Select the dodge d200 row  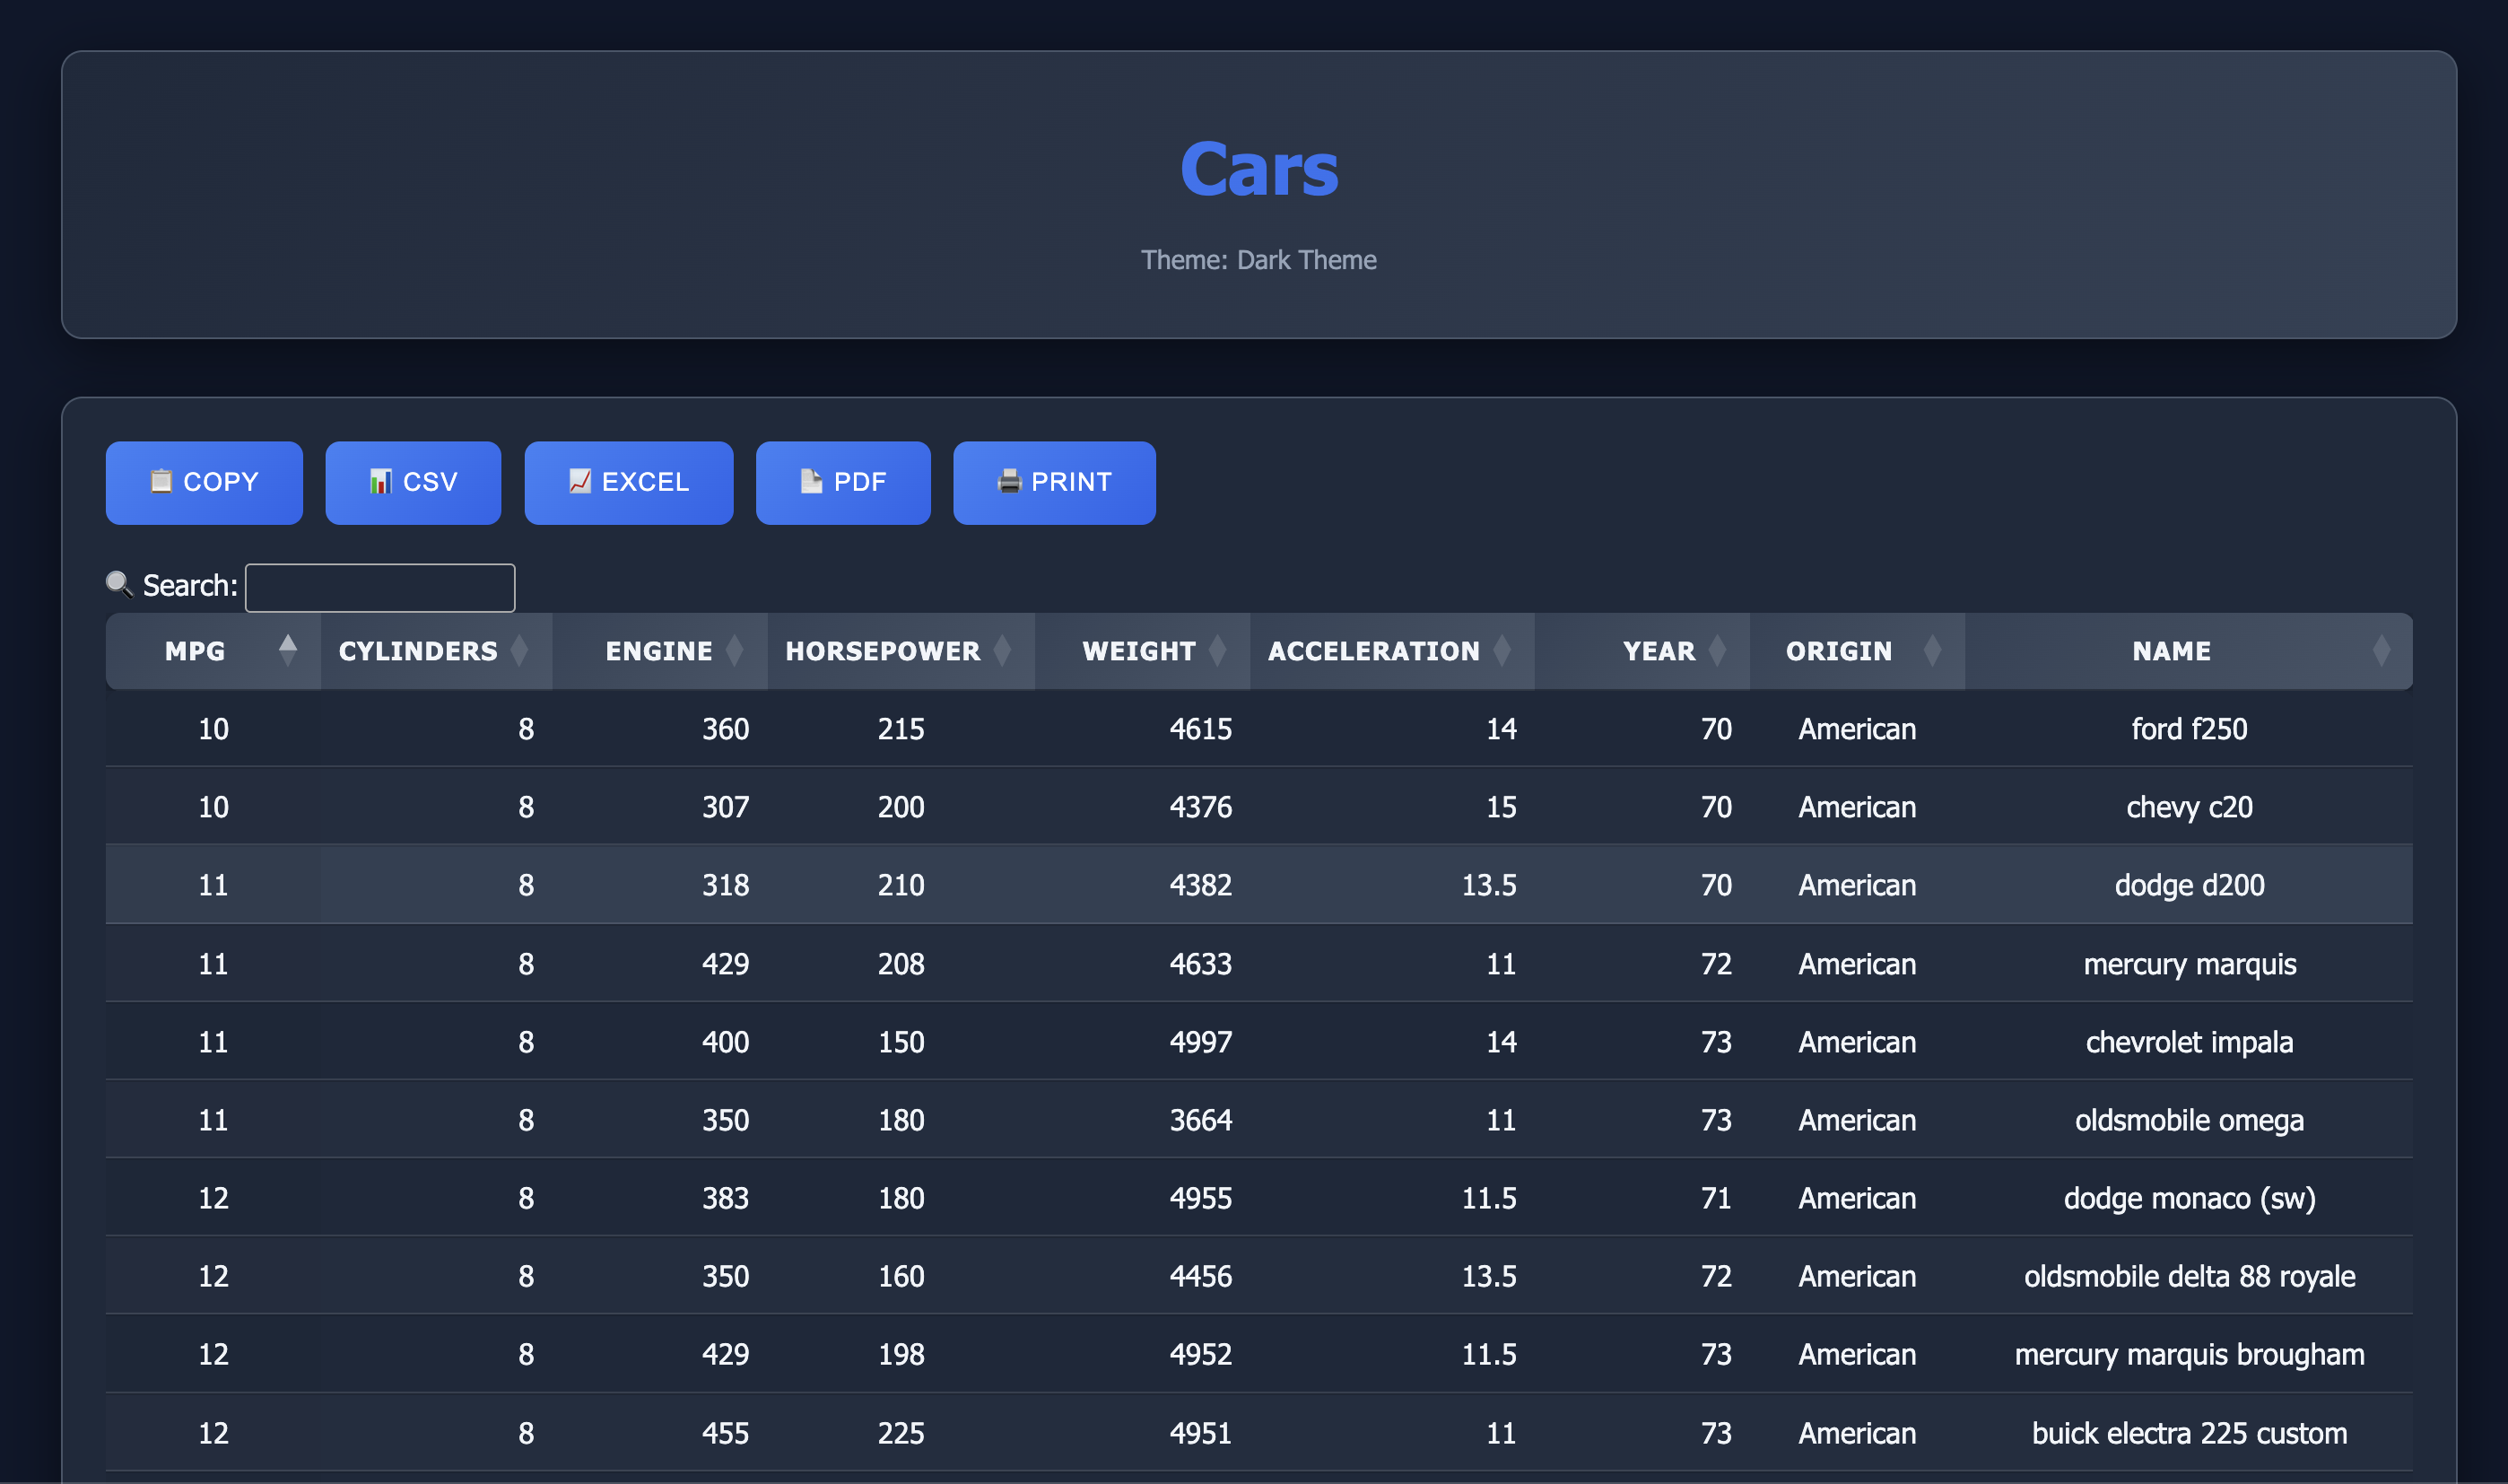[1258, 884]
